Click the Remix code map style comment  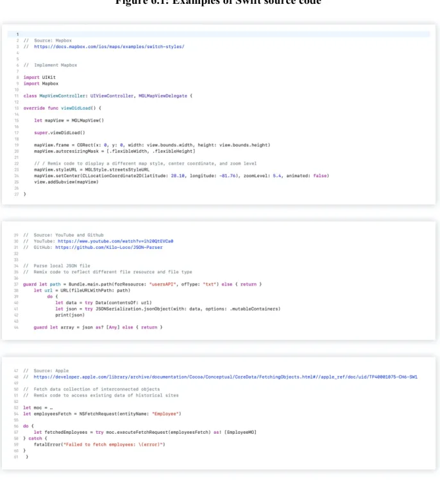pyautogui.click(x=146, y=164)
